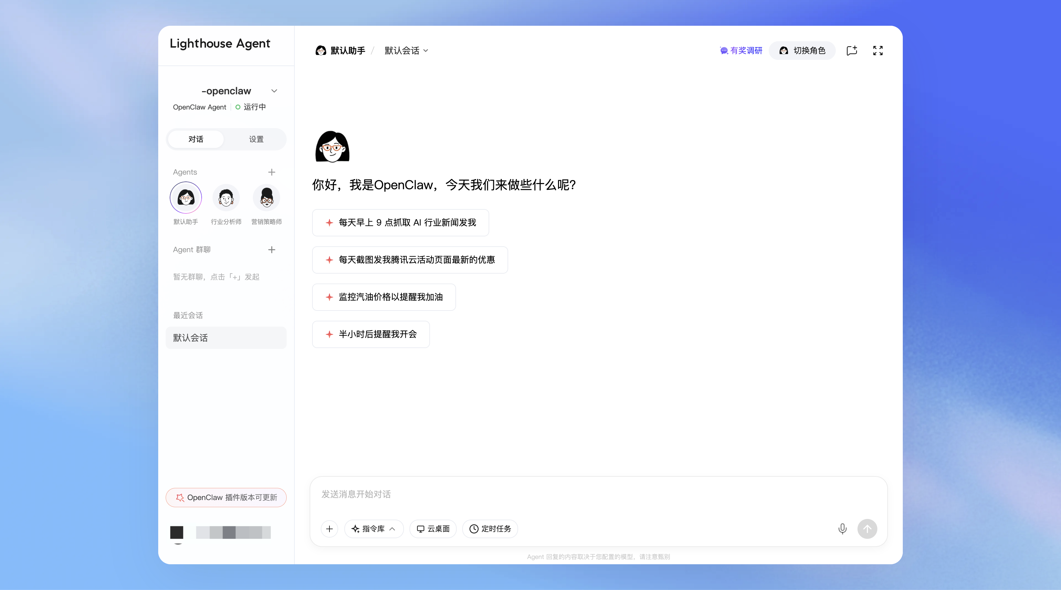This screenshot has height=590, width=1061.
Task: Open the 云桌面 cloud desktop button
Action: coord(433,529)
